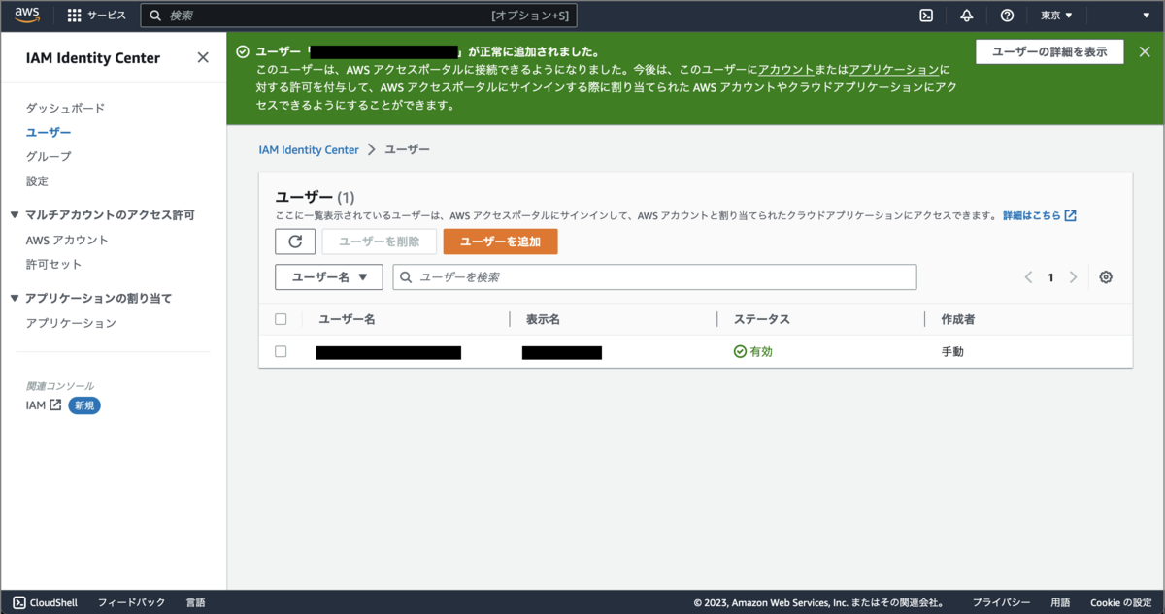Click the ステータス column header
This screenshot has height=614, width=1165.
pos(761,318)
